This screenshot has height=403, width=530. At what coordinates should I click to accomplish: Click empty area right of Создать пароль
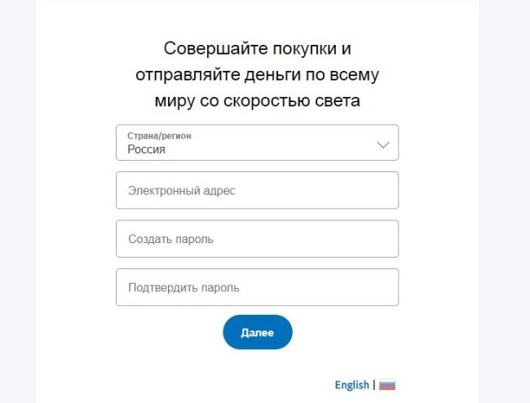306,239
